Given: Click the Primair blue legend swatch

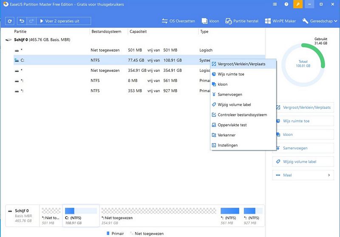Looking at the screenshot, I should pyautogui.click(x=108, y=233).
